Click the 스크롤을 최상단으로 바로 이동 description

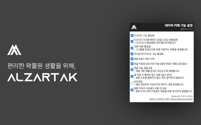(161, 49)
